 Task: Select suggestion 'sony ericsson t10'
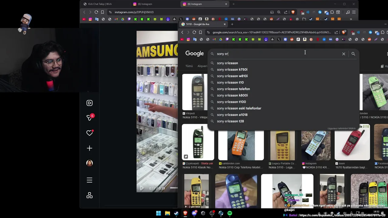click(x=283, y=82)
